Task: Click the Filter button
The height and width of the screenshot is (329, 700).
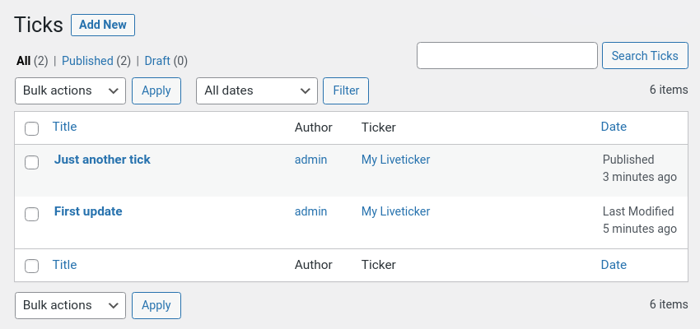Action: [346, 91]
